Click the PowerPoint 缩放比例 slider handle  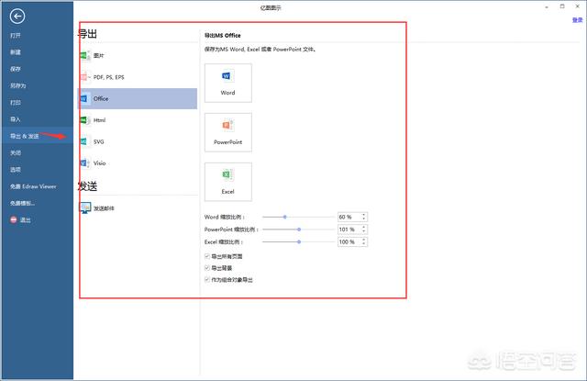pos(299,230)
